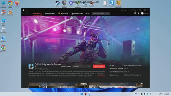Click Windows Start button in taskbar
Screen dimensions: 171x96
tap(81, 94)
